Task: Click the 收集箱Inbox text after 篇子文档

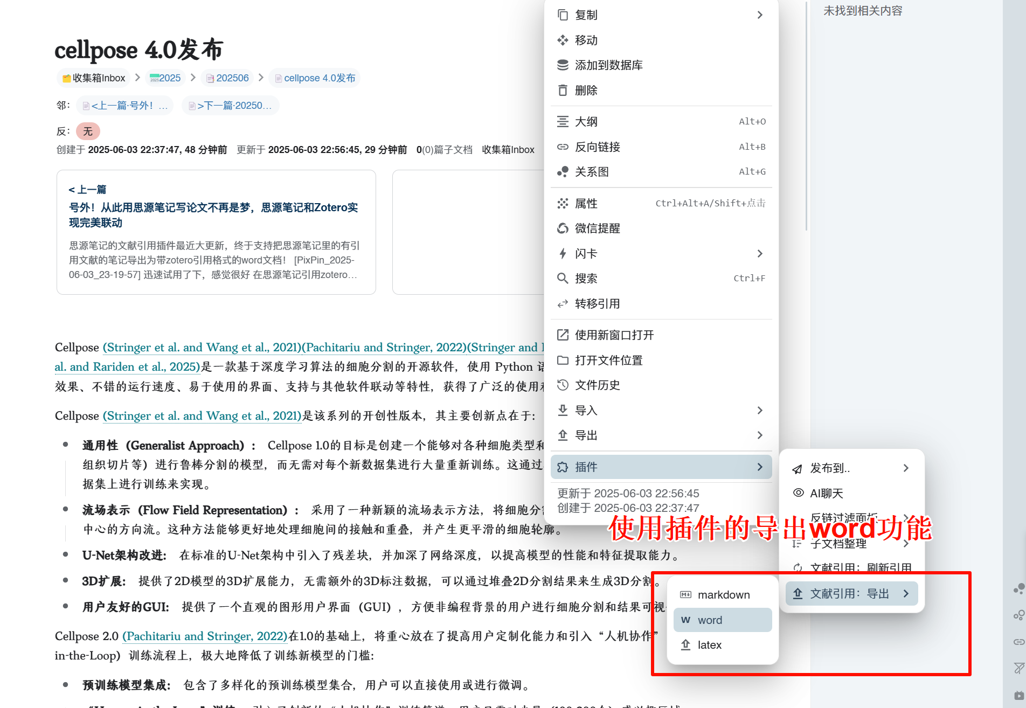Action: (x=508, y=150)
